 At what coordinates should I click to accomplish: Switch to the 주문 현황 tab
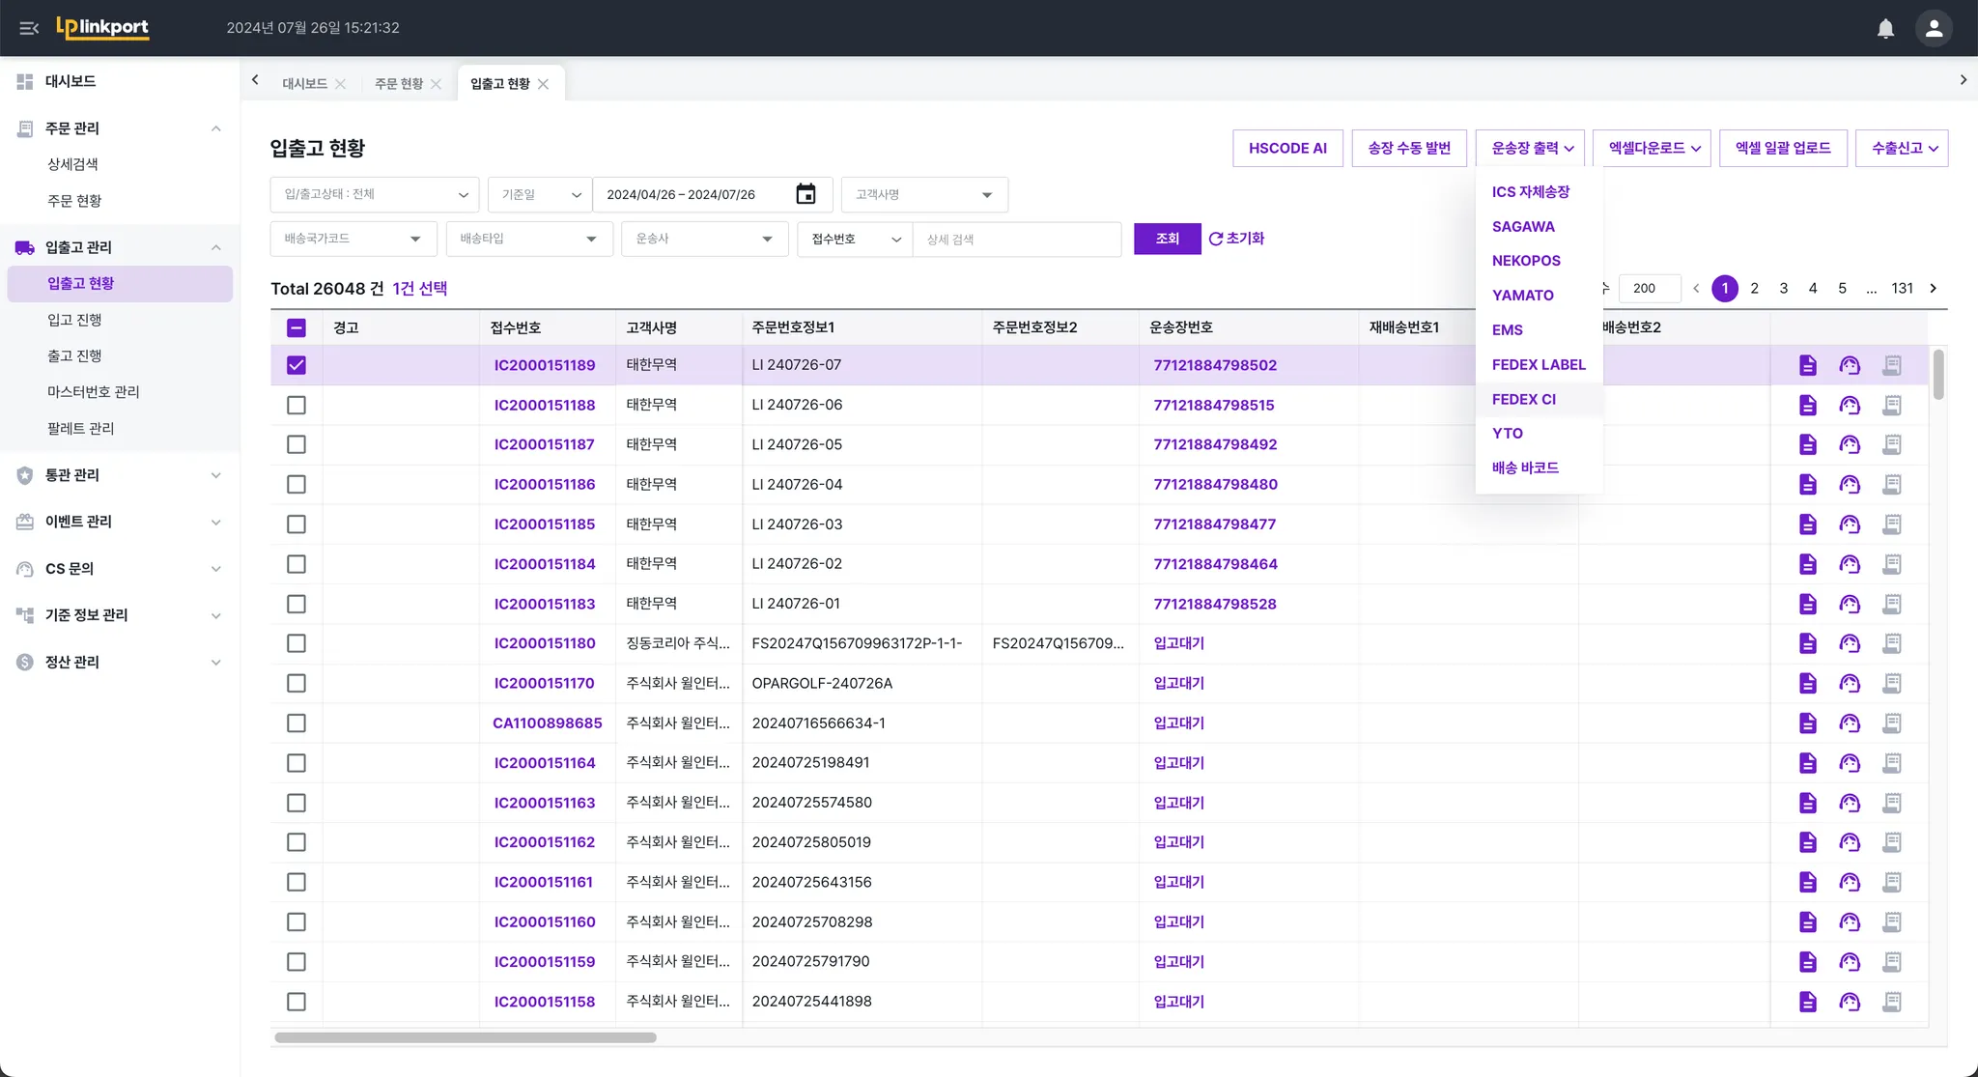coord(399,84)
